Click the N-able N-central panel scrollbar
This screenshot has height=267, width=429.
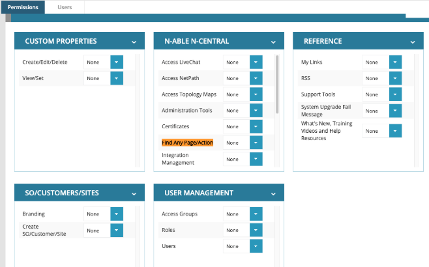coord(278,85)
